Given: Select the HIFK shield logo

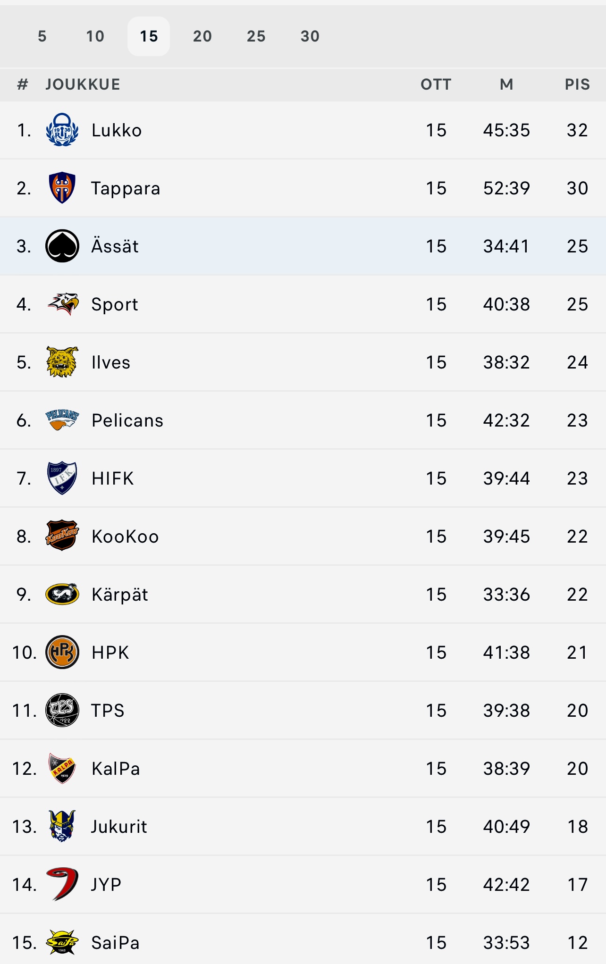Looking at the screenshot, I should click(62, 478).
